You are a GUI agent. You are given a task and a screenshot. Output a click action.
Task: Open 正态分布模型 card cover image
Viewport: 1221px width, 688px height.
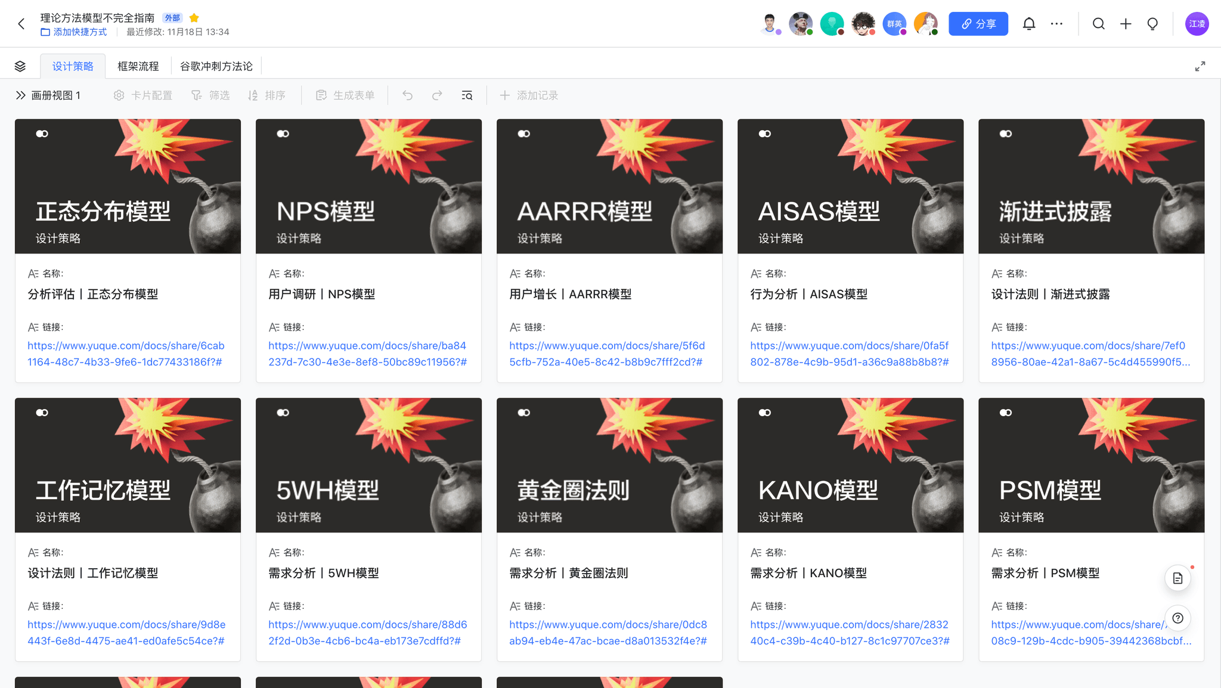click(128, 186)
